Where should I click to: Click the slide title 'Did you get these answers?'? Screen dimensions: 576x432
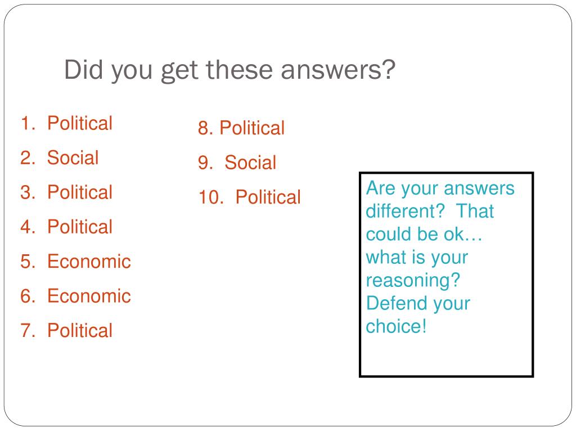click(229, 69)
